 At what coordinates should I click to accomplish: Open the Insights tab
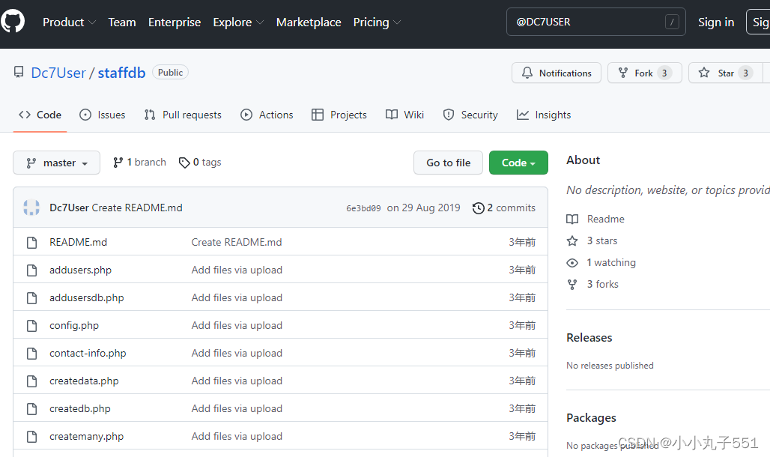point(544,115)
